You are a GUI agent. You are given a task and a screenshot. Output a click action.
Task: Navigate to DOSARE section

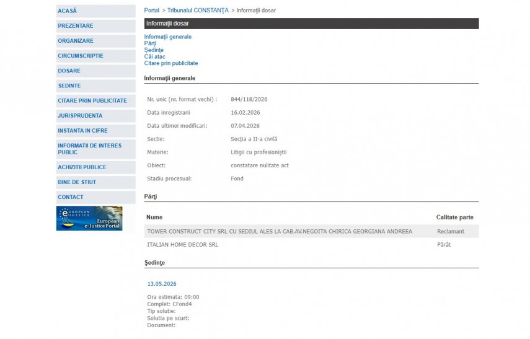click(x=69, y=71)
